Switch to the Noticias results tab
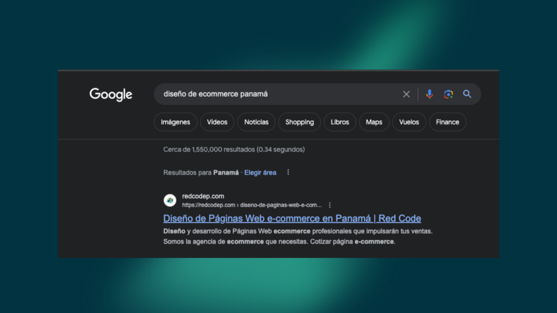 (x=256, y=122)
